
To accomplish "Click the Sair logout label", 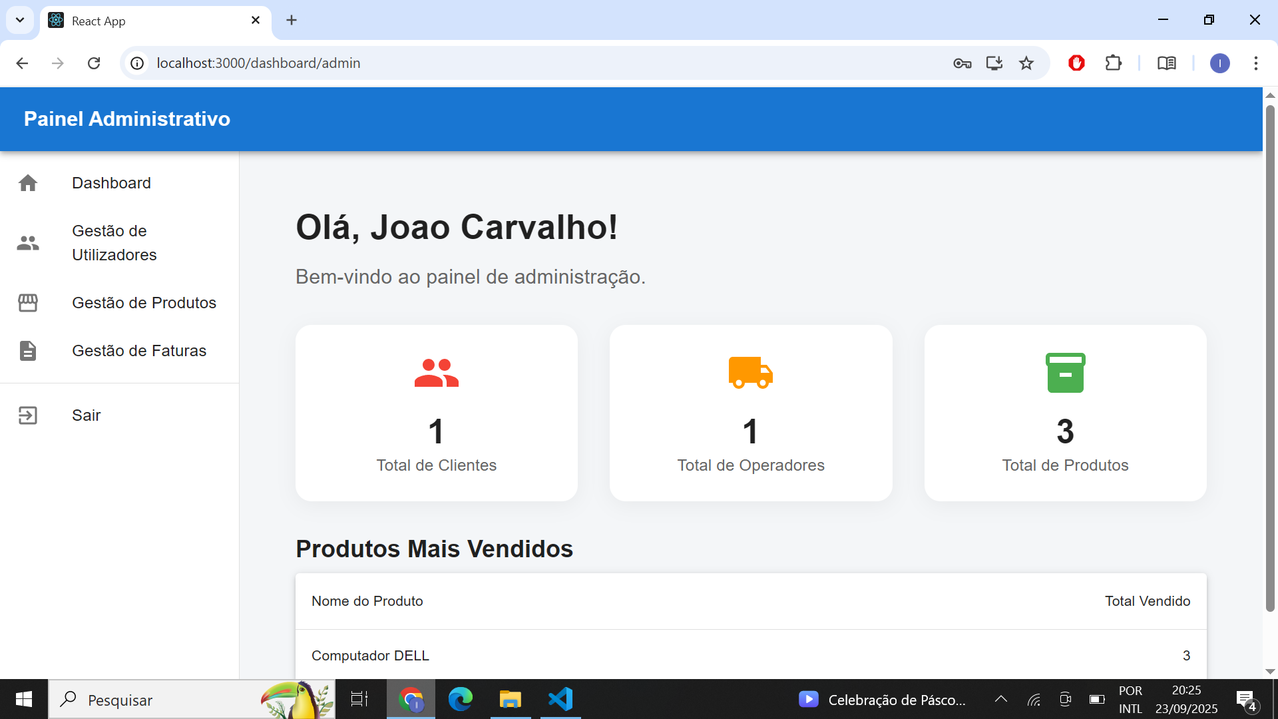I will (87, 415).
